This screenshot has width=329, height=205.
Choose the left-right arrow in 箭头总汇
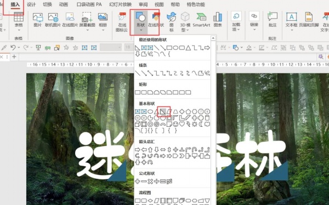[x=163, y=150]
